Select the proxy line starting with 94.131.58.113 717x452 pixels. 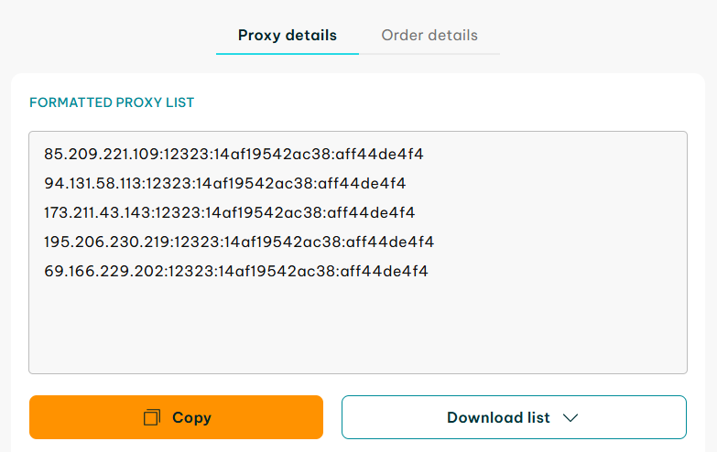[x=225, y=183]
